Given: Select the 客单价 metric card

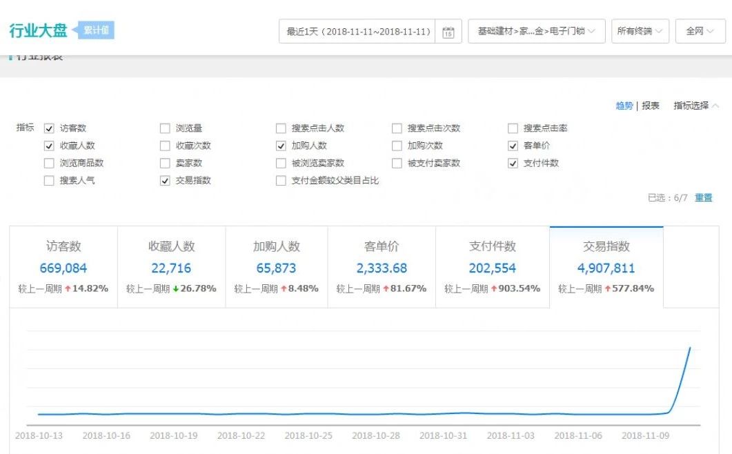Looking at the screenshot, I should click(382, 267).
